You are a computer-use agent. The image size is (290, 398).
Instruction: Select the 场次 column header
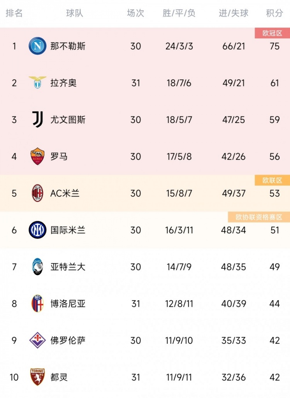click(135, 13)
